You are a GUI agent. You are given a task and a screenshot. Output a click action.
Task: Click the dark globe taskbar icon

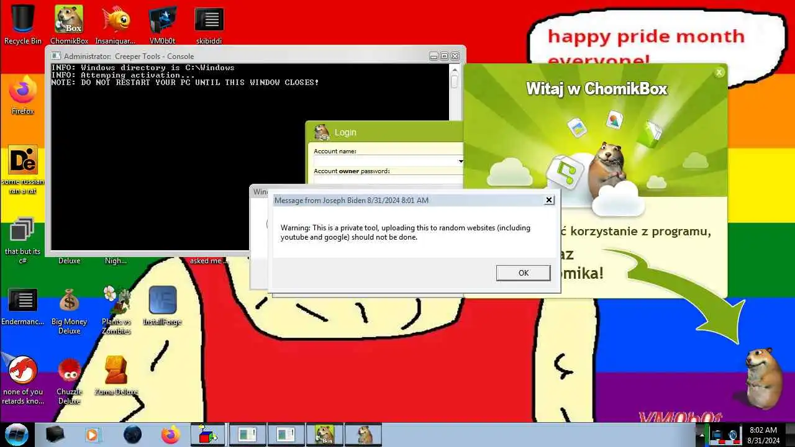pos(132,435)
